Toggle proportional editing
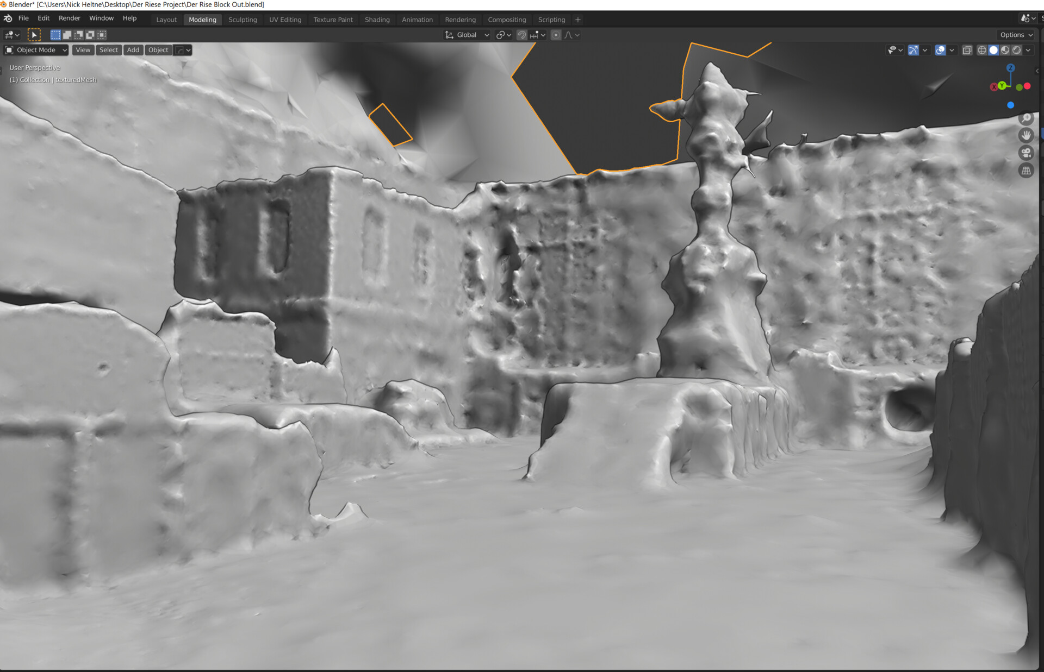Screen dimensions: 1044x672 point(556,35)
